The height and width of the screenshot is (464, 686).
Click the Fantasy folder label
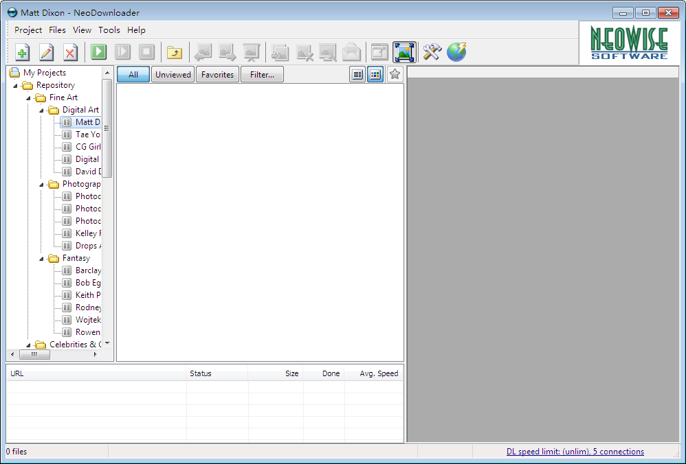pos(76,258)
